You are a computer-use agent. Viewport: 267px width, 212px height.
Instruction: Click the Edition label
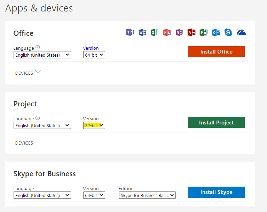126,188
